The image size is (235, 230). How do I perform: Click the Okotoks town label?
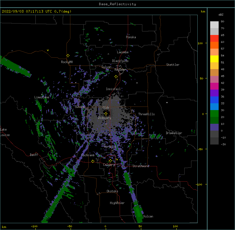pyautogui.click(x=112, y=191)
